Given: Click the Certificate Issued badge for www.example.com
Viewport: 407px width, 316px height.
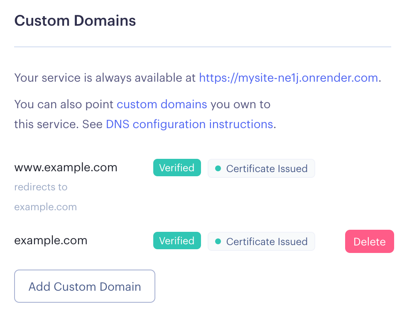Looking at the screenshot, I should coord(261,168).
